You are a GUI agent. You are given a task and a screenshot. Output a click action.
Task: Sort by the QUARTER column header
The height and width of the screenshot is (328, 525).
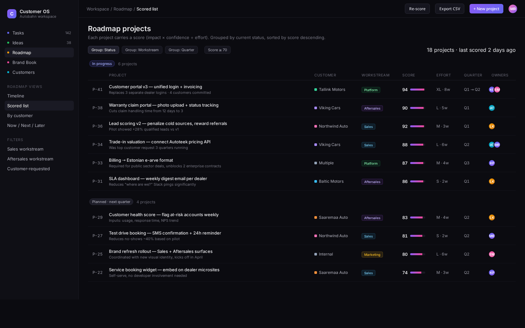pos(473,75)
